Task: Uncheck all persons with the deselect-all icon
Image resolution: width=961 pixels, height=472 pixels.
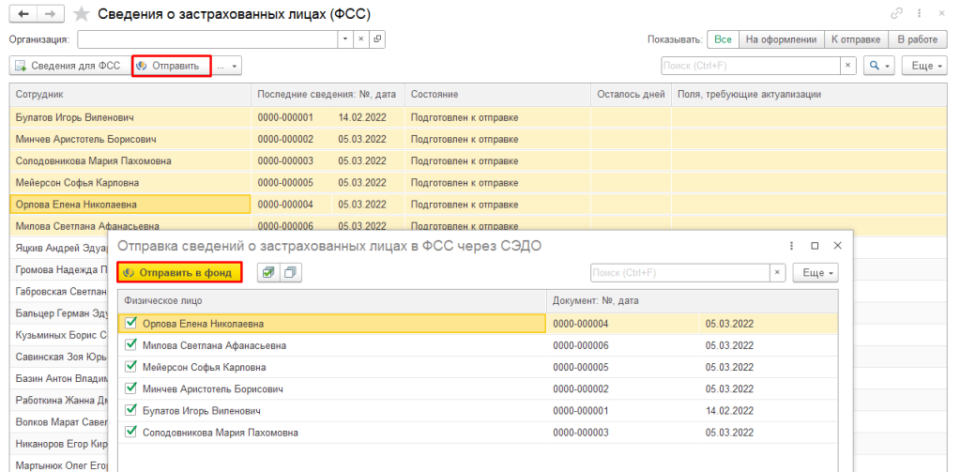Action: click(290, 273)
